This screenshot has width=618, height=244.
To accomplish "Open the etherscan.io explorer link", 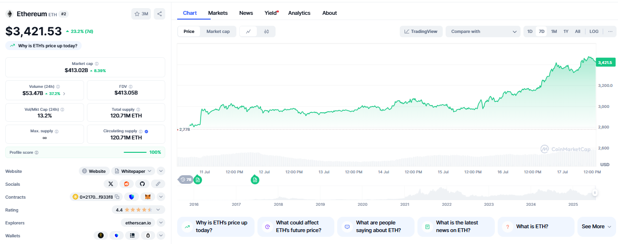I will click(x=138, y=223).
